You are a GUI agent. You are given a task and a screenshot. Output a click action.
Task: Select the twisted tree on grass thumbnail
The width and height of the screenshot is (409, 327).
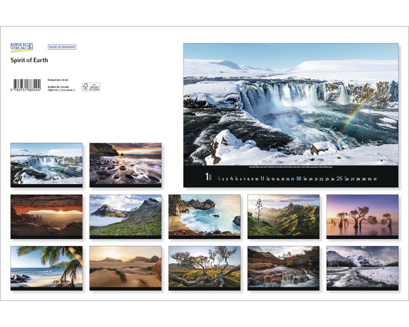(x=204, y=268)
